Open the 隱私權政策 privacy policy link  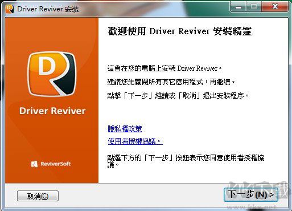click(125, 129)
